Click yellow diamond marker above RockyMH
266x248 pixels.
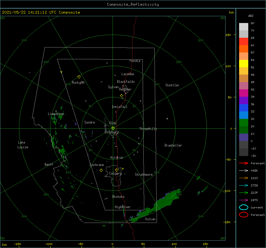tap(79, 77)
